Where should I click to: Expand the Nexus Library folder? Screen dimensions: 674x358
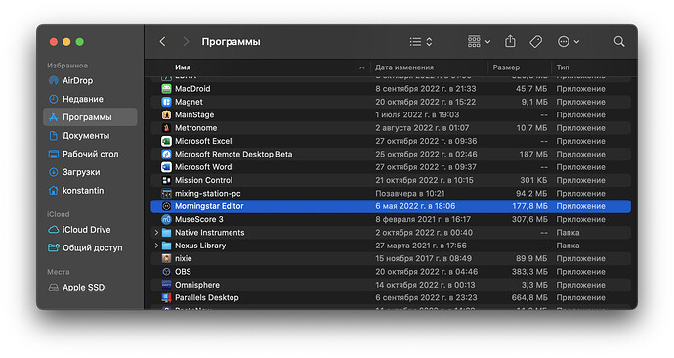156,246
